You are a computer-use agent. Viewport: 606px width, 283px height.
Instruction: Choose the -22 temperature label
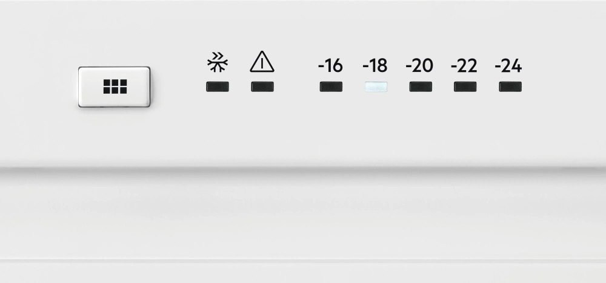pos(464,66)
